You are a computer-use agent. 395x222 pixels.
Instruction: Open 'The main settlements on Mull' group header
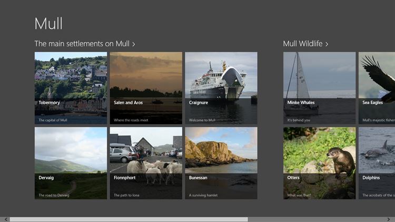pos(85,44)
